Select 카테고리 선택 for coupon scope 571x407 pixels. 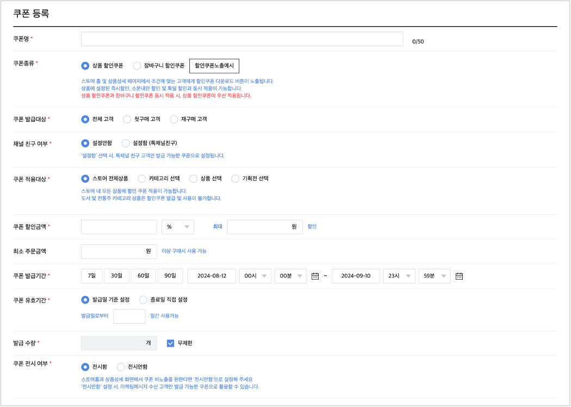(142, 178)
